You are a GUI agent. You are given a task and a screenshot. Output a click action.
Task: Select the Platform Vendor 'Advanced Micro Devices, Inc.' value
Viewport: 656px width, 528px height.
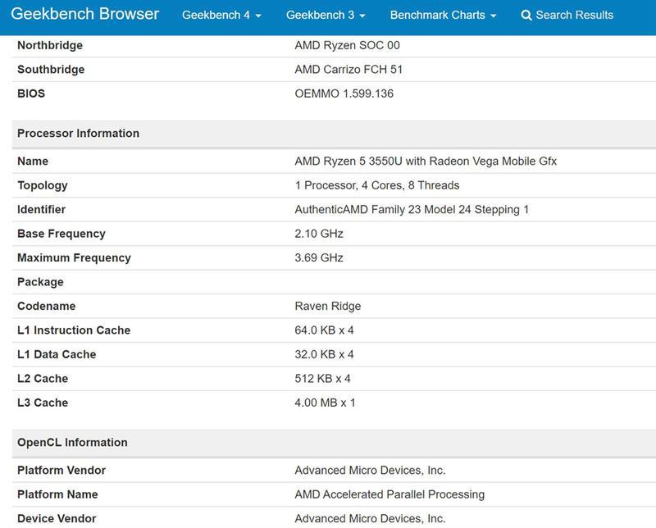pos(370,471)
